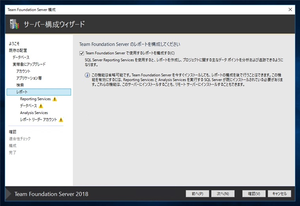Click the 前へ(P) button
300x206 pixels.
(x=197, y=193)
